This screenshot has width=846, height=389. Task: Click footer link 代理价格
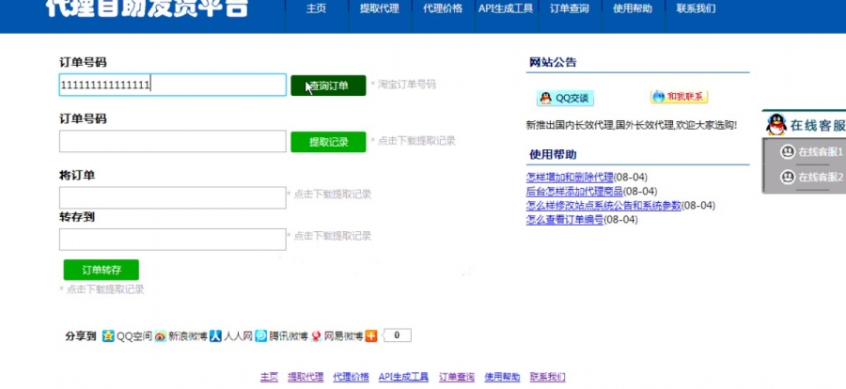point(352,377)
